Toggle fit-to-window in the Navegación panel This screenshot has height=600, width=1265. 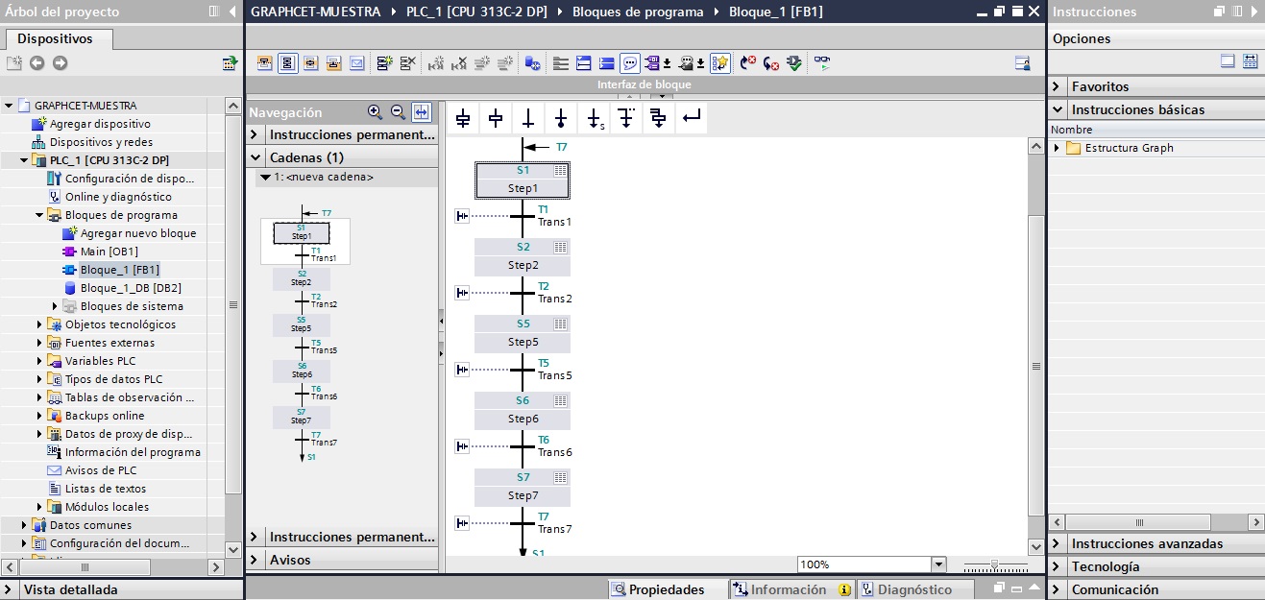[x=420, y=112]
